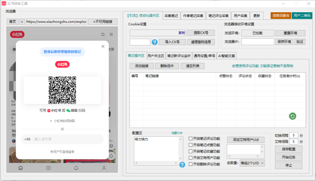Image resolution: width=316 pixels, height=181 pixels.
Task: Click the 复制 link in cookie field
Action: (x=182, y=33)
